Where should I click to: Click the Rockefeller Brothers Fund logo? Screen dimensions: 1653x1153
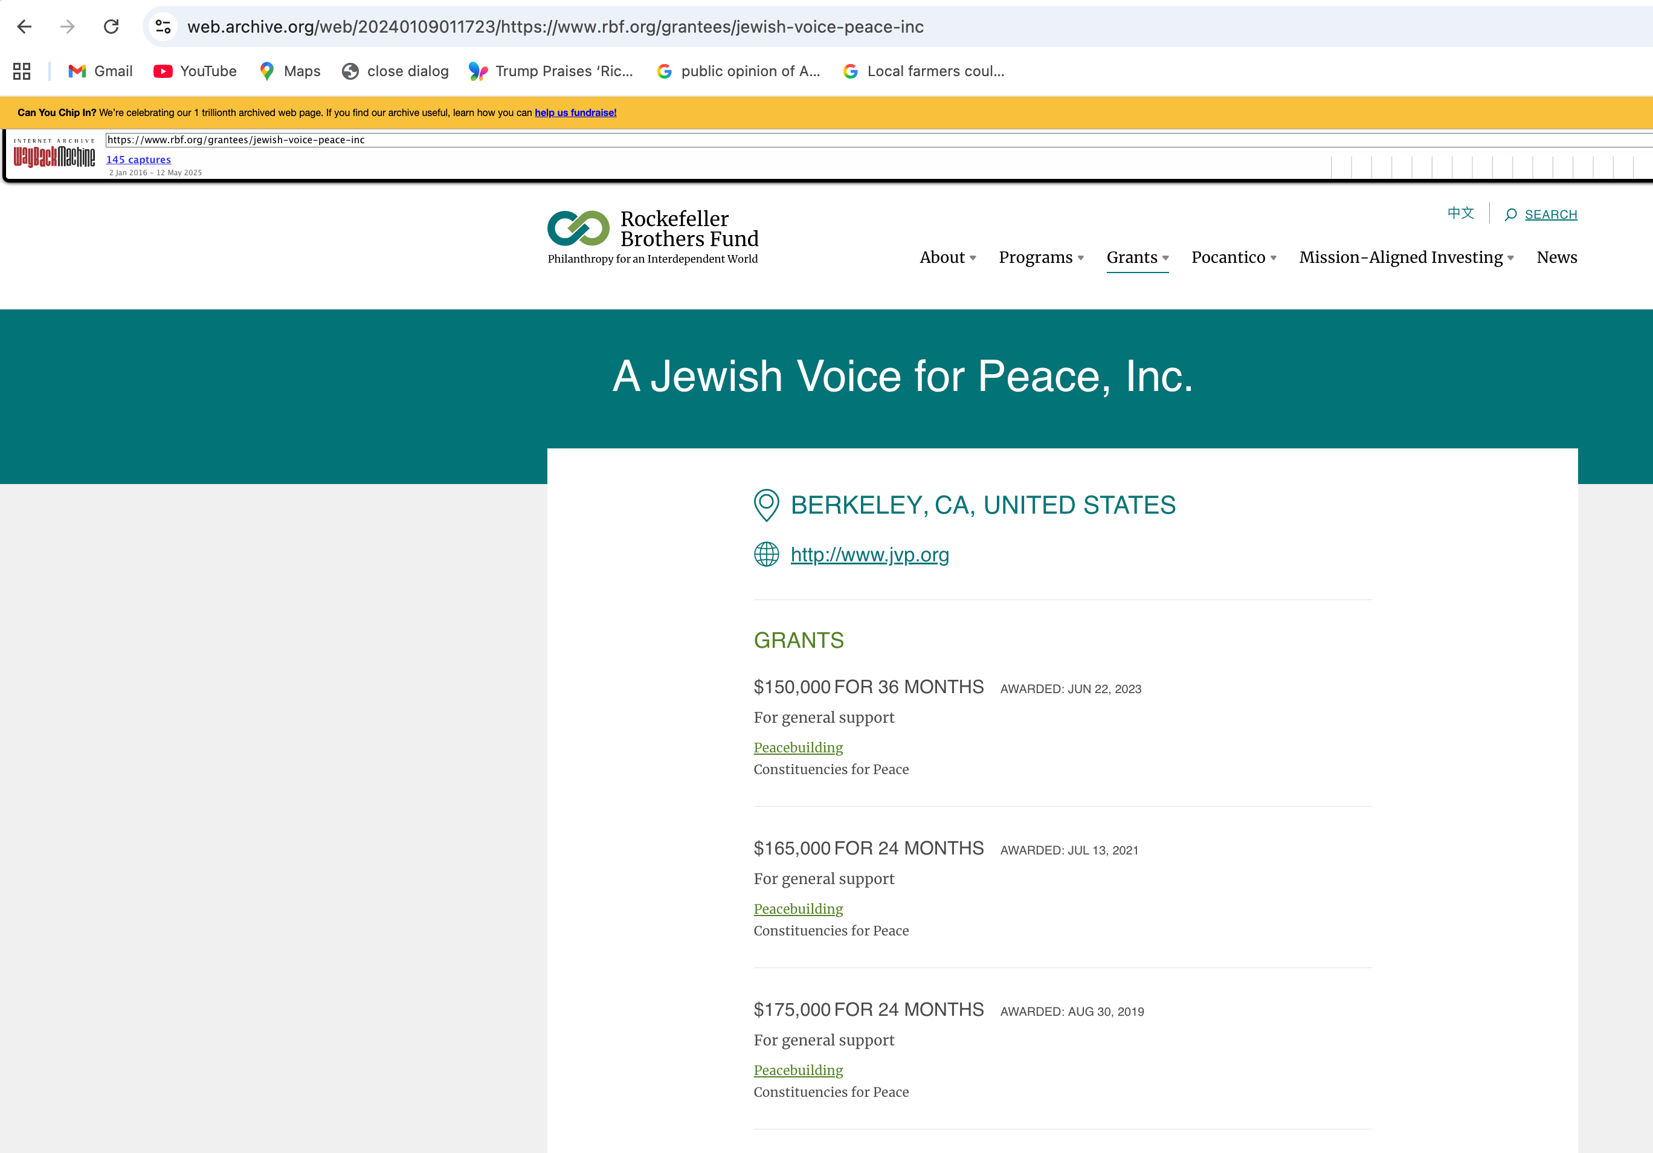click(x=652, y=237)
